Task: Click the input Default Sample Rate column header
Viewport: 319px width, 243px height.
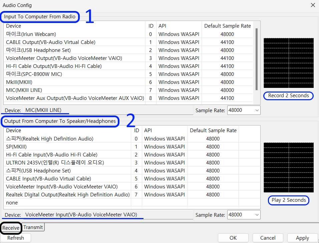Action: pos(228,26)
